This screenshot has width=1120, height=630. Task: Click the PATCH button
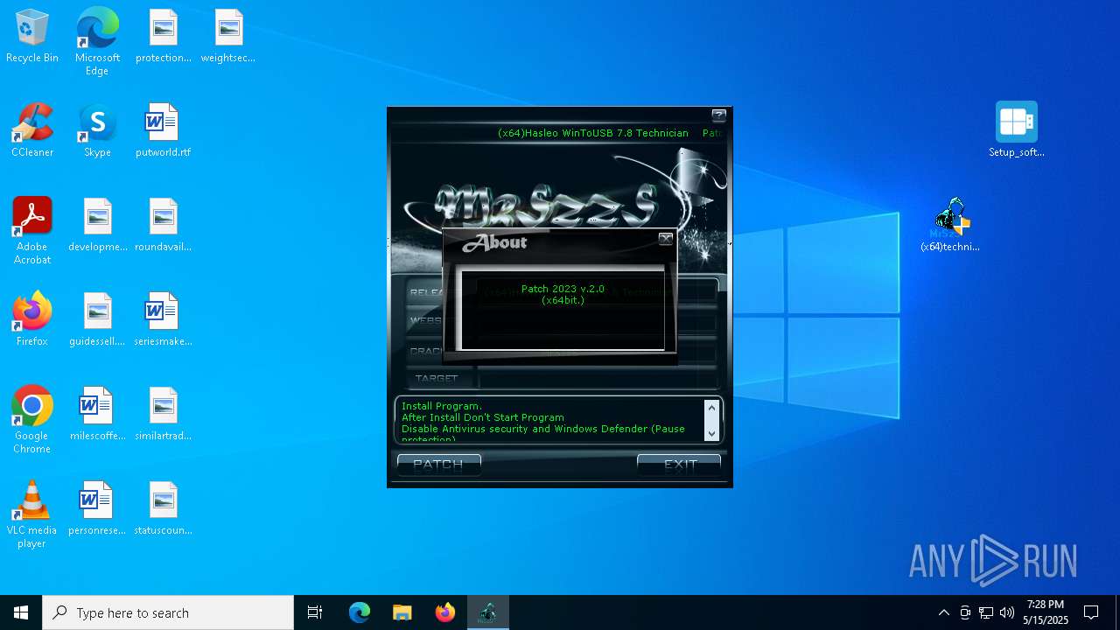(438, 465)
